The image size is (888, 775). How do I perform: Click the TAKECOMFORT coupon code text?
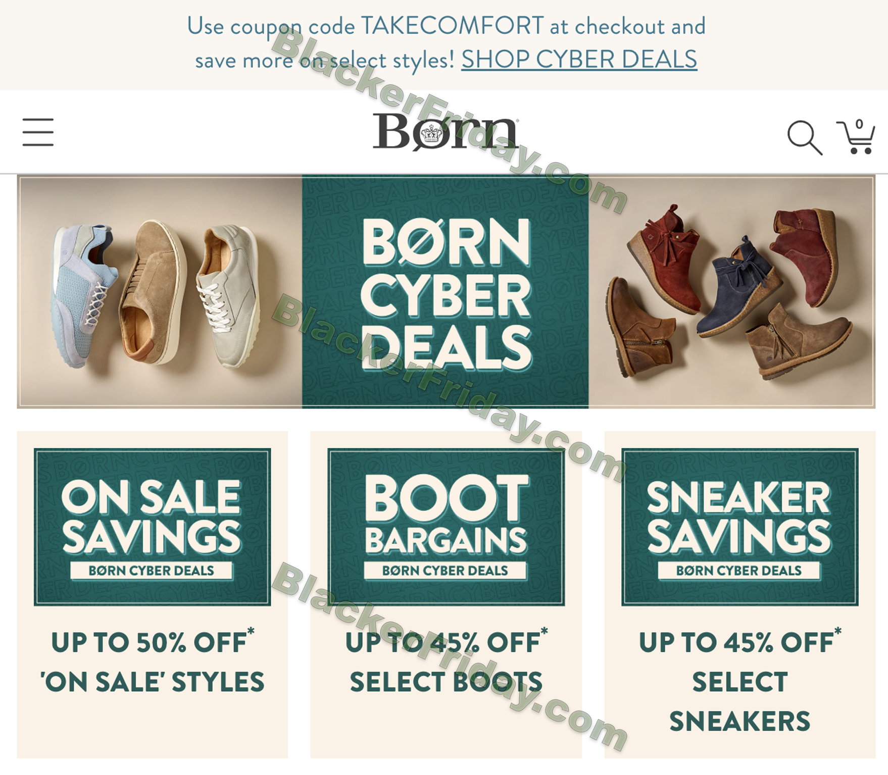click(x=453, y=26)
